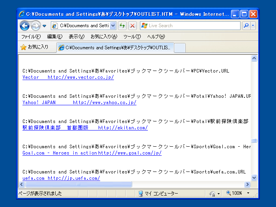
Task: Click the empty new tab button
Action: point(180,48)
